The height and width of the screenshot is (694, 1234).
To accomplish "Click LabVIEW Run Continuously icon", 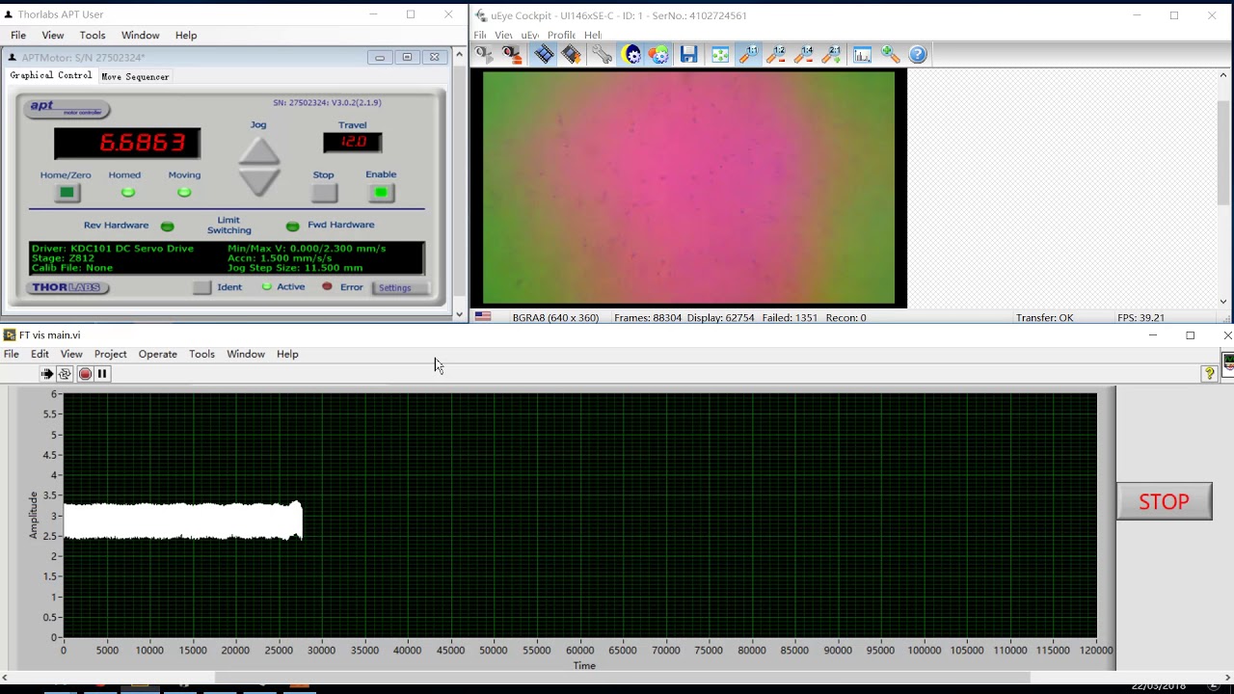I will tap(65, 374).
